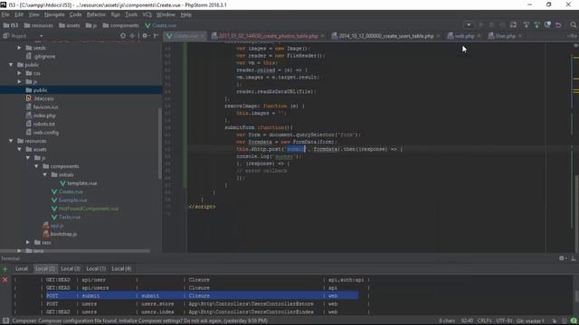Collapse the assets folder

point(19,150)
